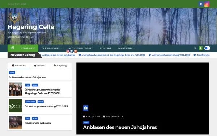Click leftmost floating Instagram icon under menu
The width and height of the screenshot is (217, 136).
pos(68,51)
